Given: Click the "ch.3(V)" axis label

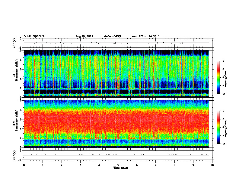Looking at the screenshot, I should click(x=14, y=155).
